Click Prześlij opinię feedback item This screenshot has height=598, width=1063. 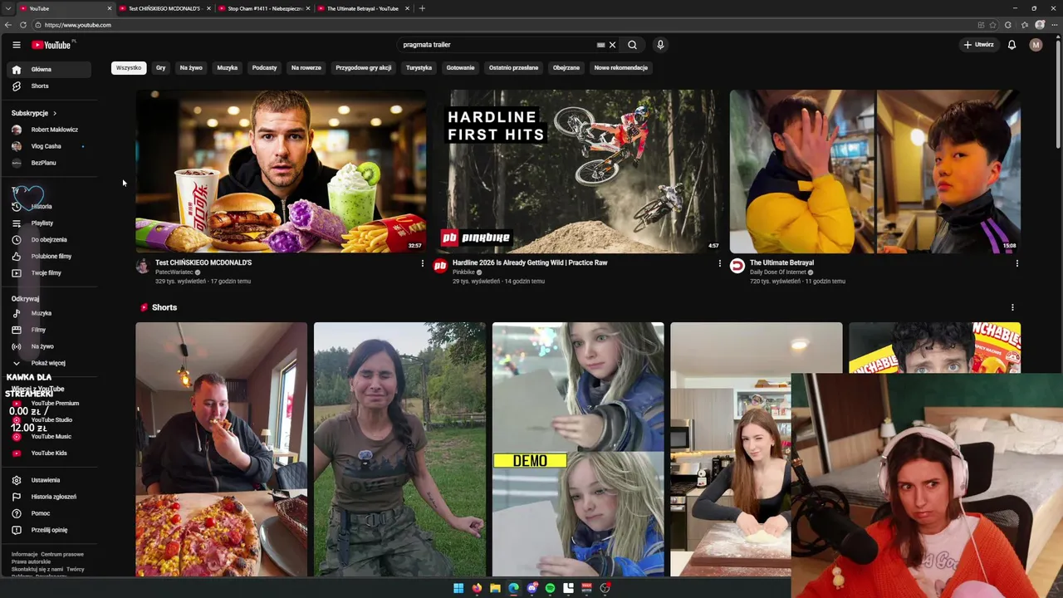click(x=50, y=530)
